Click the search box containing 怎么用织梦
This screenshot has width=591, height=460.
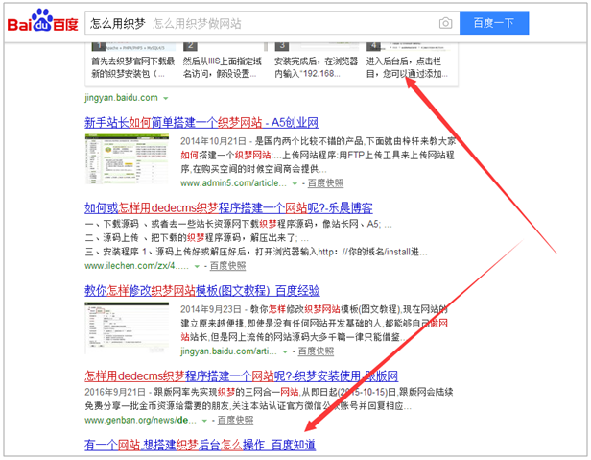tap(259, 22)
